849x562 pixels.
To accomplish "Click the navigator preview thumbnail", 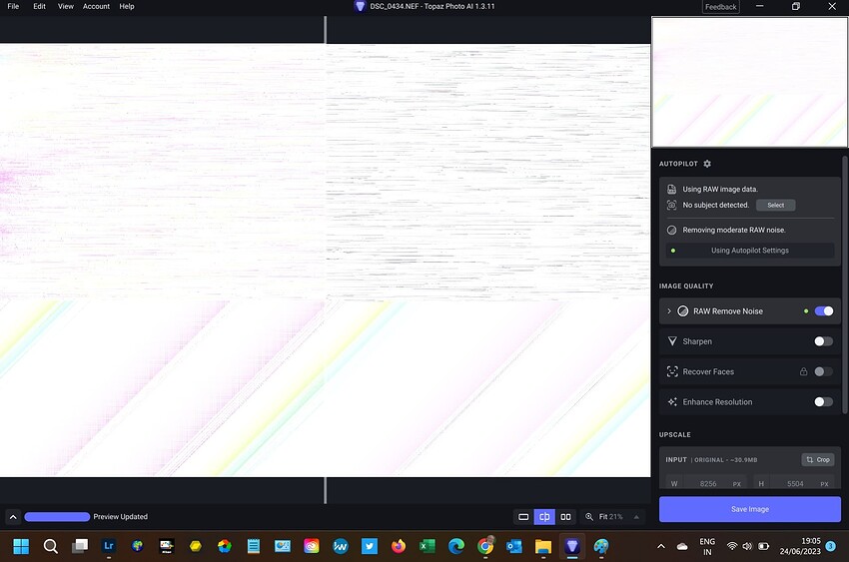I will pos(749,82).
